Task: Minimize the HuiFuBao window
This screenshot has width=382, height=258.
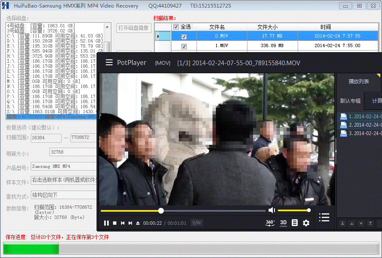Action: (345, 5)
